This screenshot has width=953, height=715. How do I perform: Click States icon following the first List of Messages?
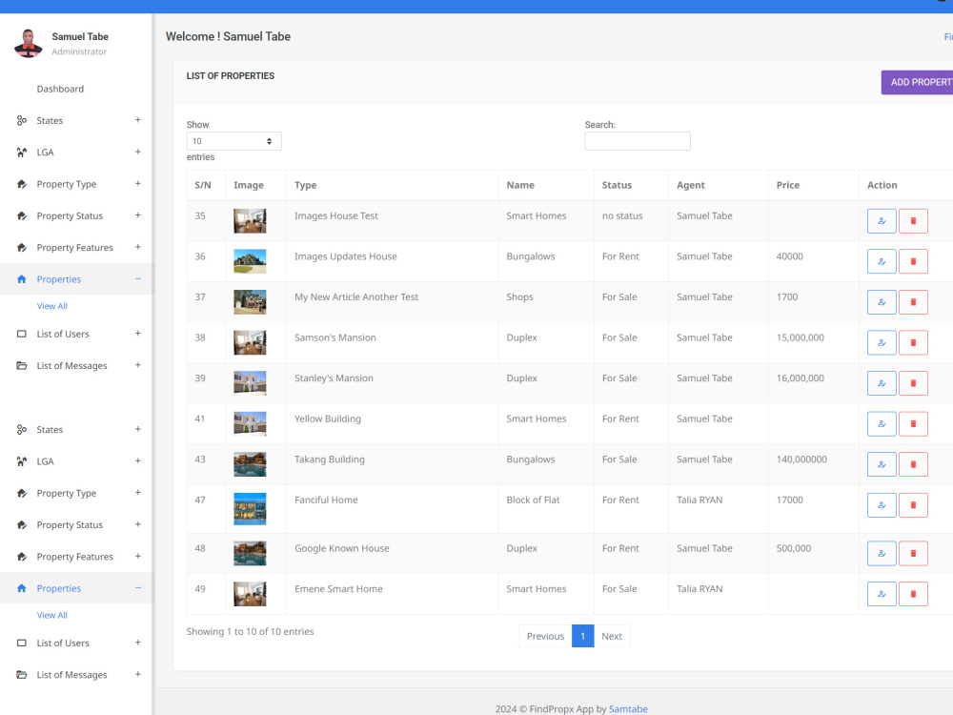click(x=22, y=430)
